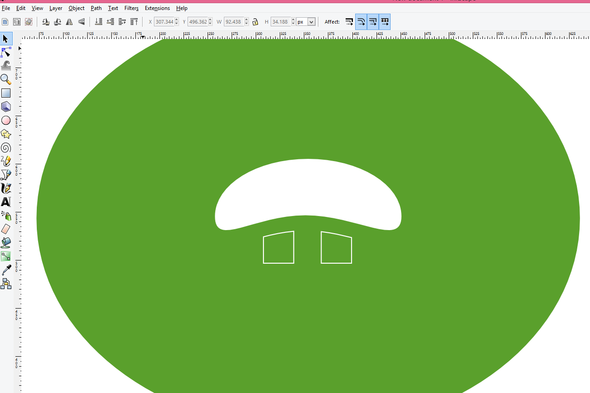590x393 pixels.
Task: Click Select All objects icon
Action: (5, 22)
